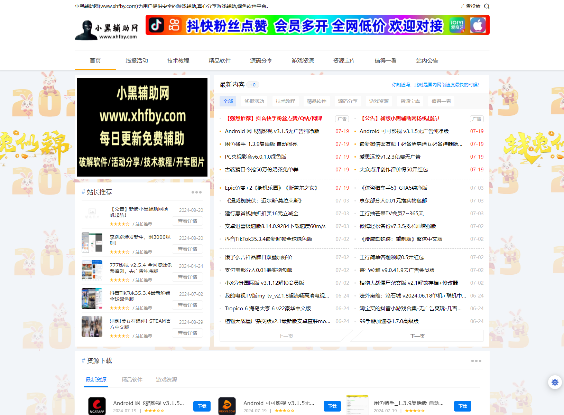
Task: Open 资源宝库 in the main navigation
Action: pos(344,60)
